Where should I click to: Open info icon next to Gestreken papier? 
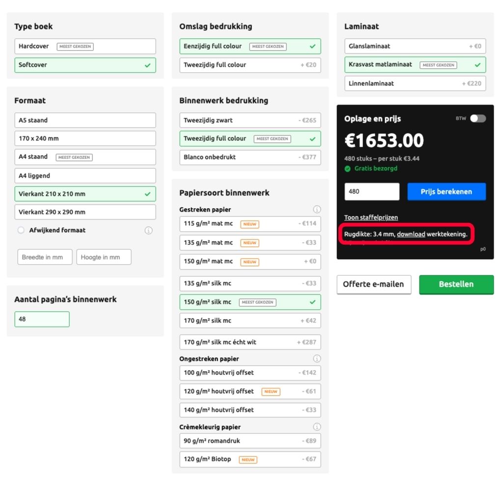(x=317, y=210)
